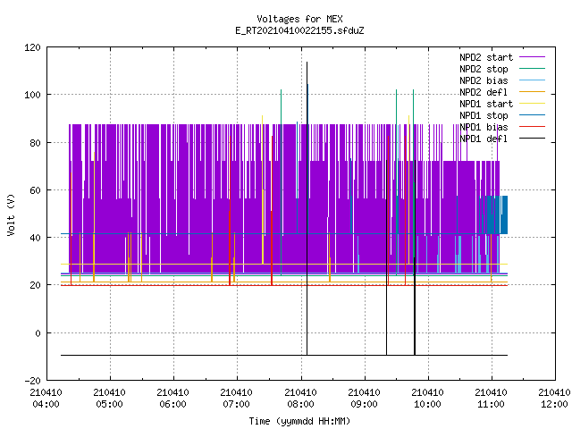Click the 'NPD2 bias' legend label
The height and width of the screenshot is (429, 572).
coord(484,80)
